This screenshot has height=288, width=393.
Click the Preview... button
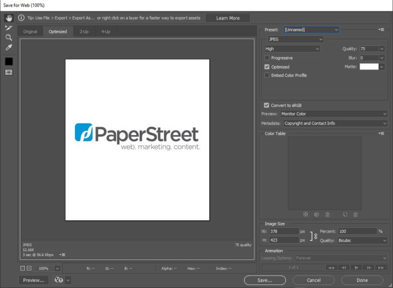coord(33,280)
